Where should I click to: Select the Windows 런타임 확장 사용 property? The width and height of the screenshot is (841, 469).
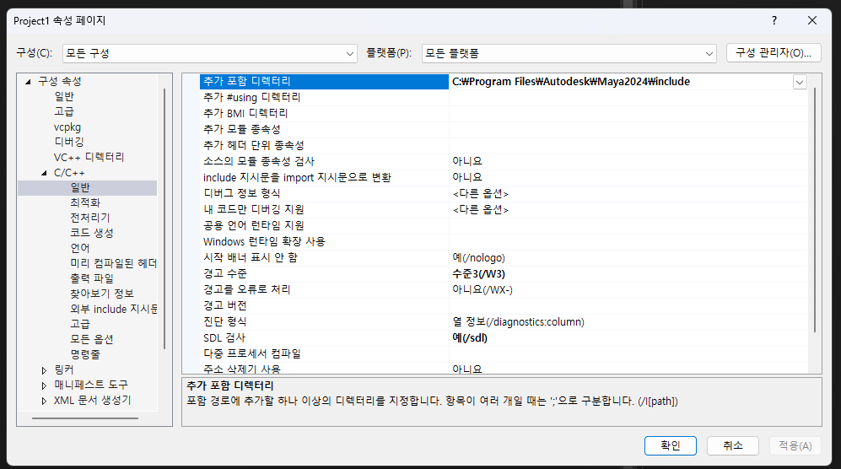324,241
